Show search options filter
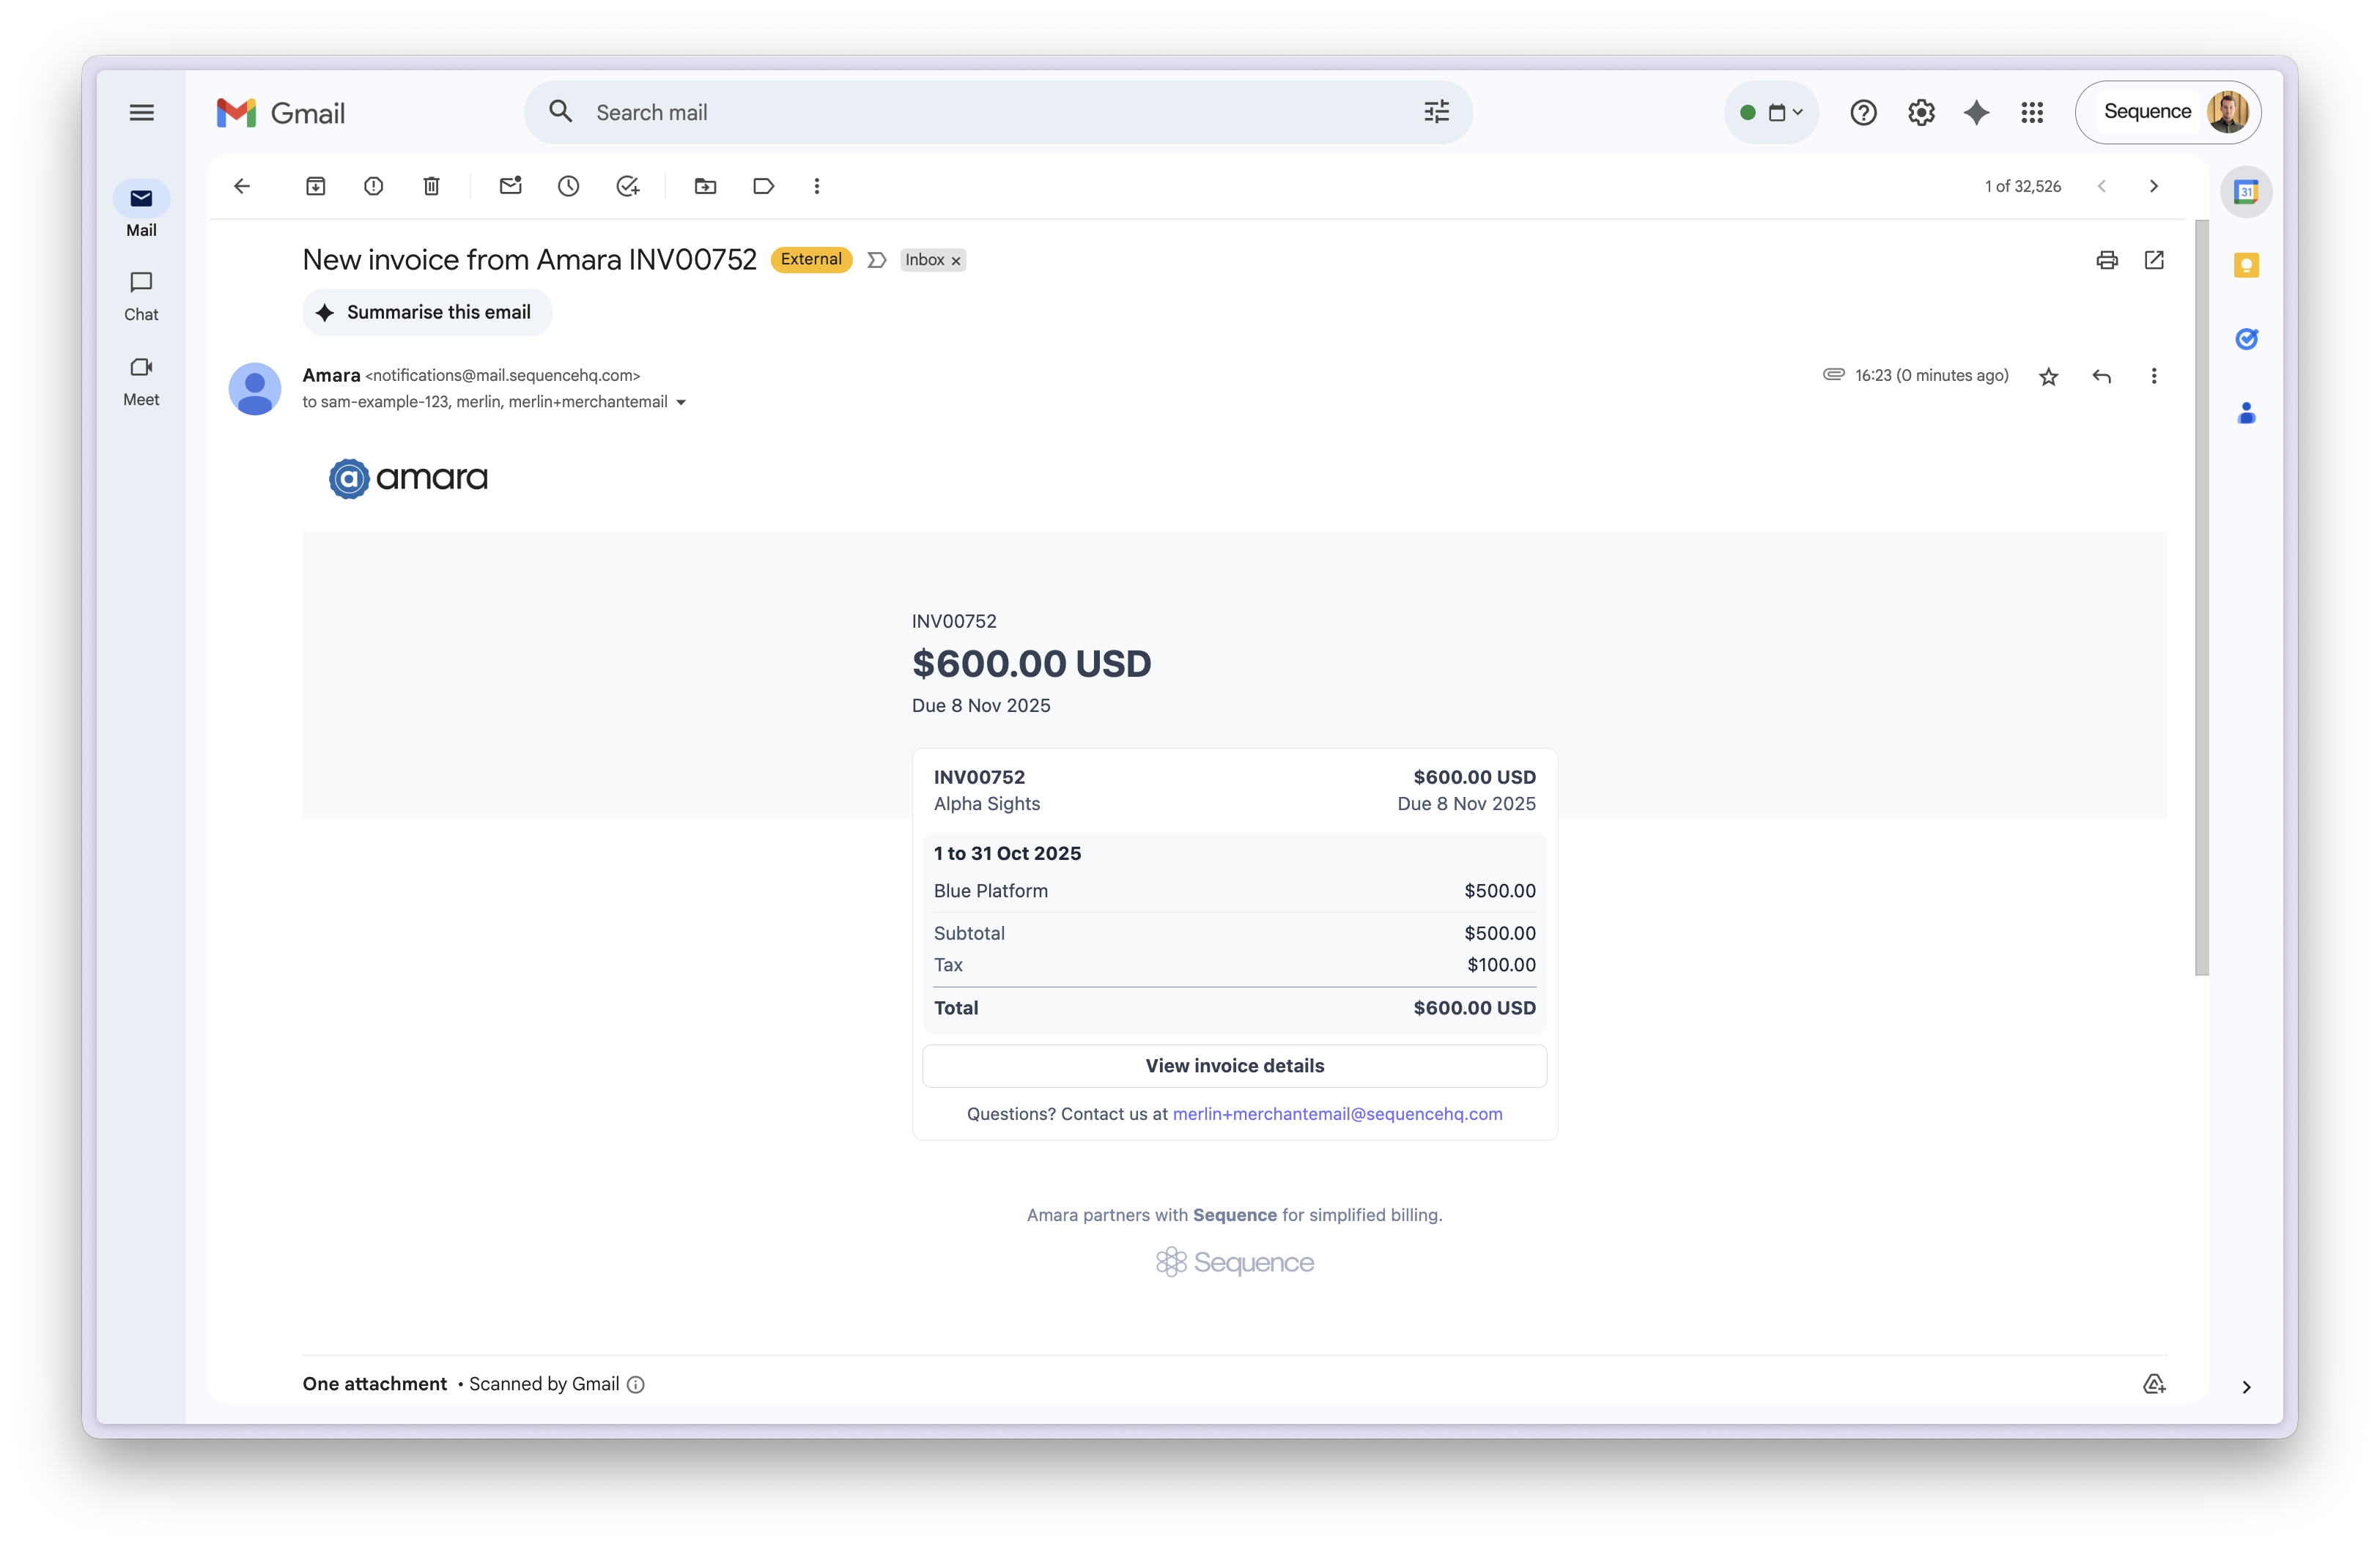Viewport: 2380px width, 1547px height. [x=1436, y=112]
